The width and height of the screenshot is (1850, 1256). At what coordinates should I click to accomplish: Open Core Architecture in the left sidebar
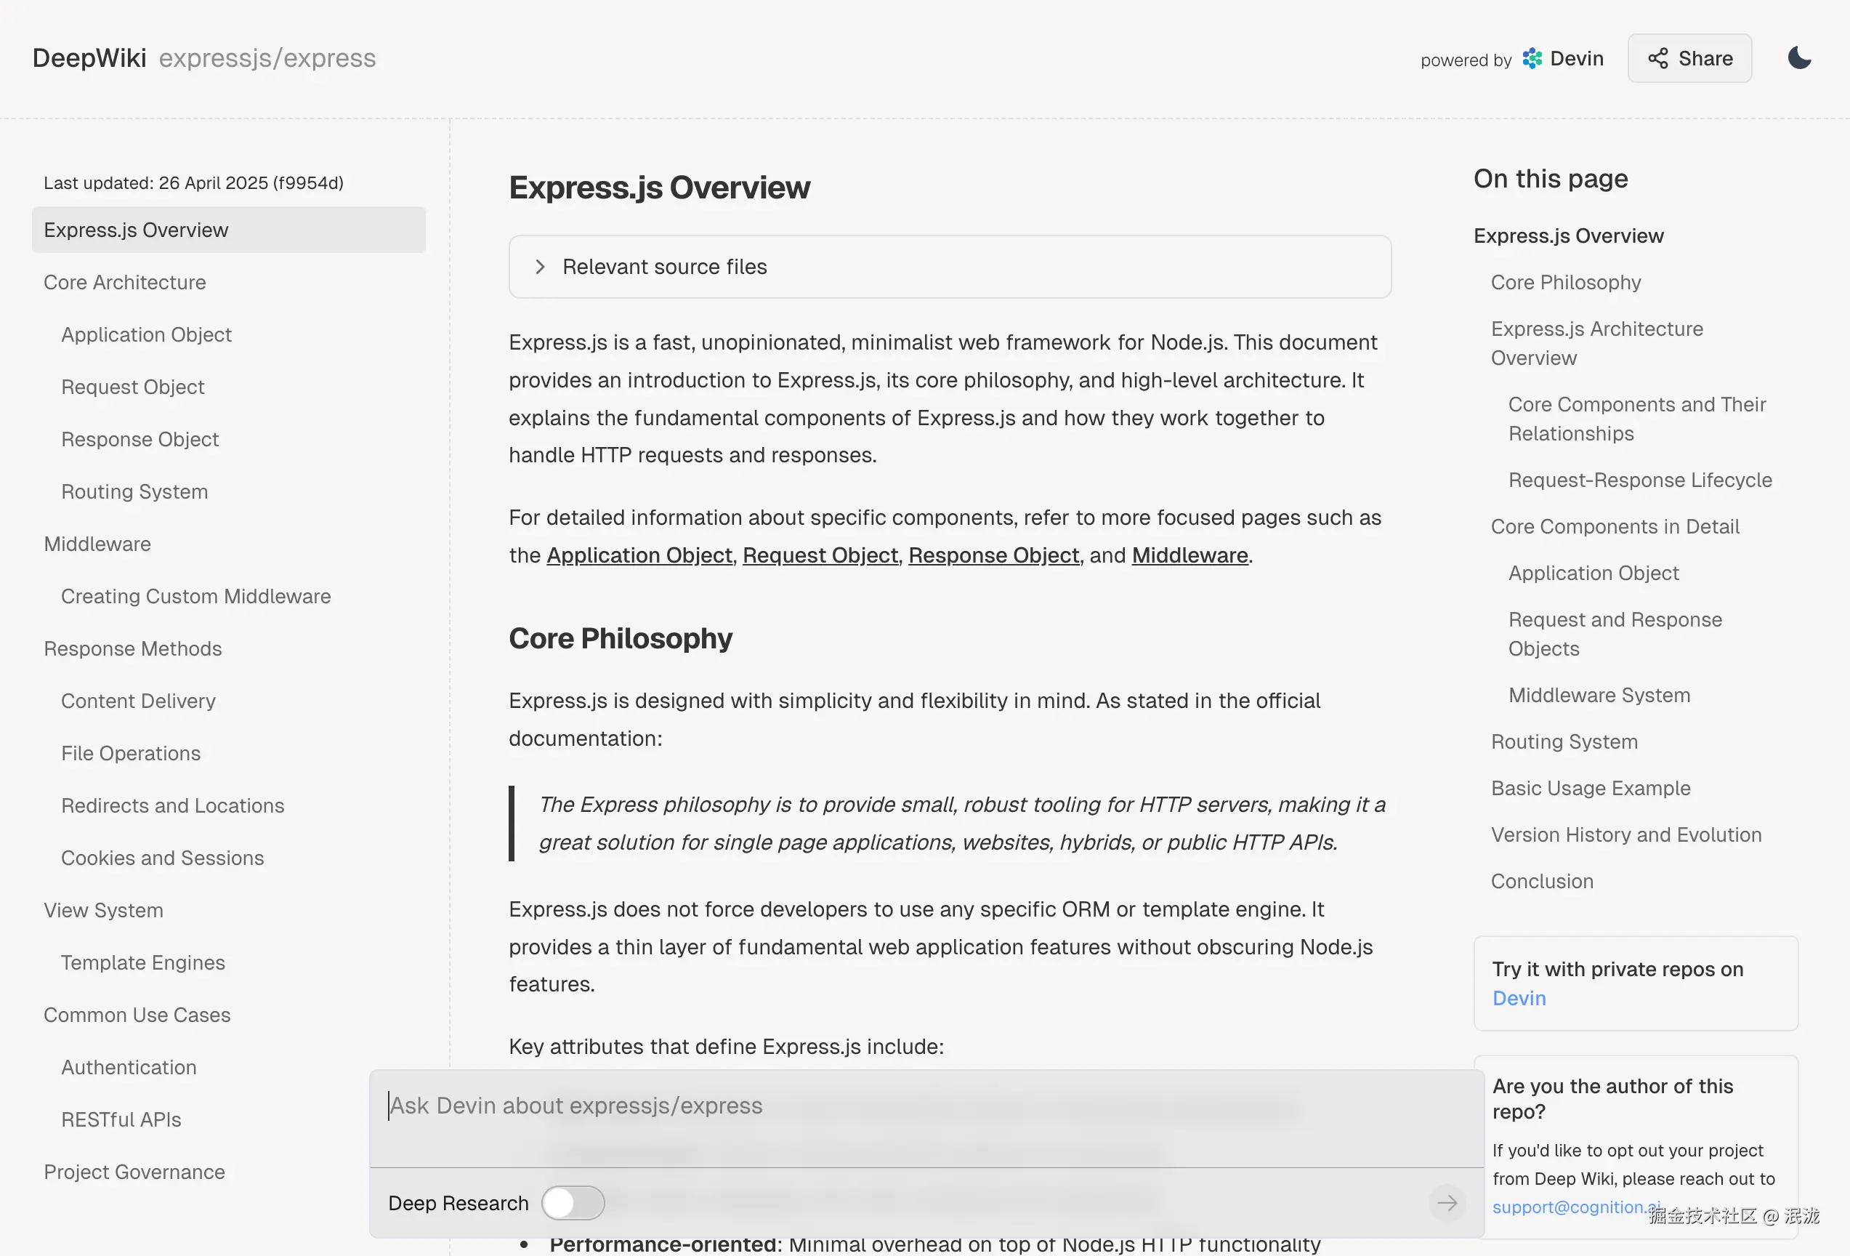(125, 282)
